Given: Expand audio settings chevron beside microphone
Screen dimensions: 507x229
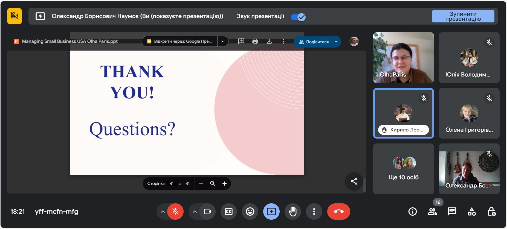Looking at the screenshot, I should point(163,212).
